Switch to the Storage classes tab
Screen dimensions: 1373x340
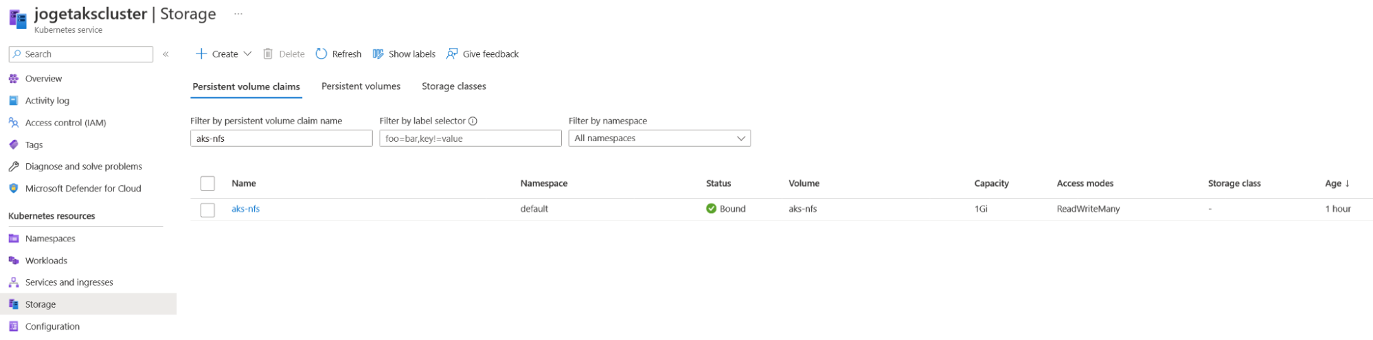click(453, 86)
